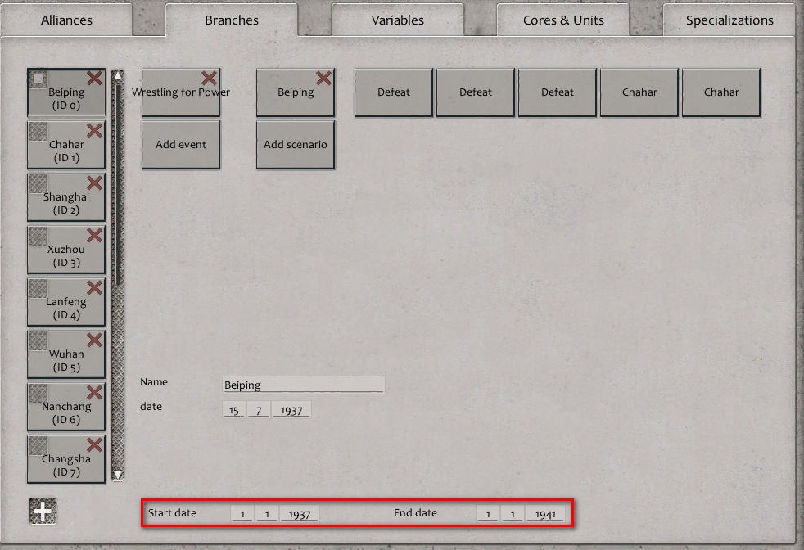Screen dimensions: 804x550
Task: Click the Add scenario button
Action: (296, 144)
